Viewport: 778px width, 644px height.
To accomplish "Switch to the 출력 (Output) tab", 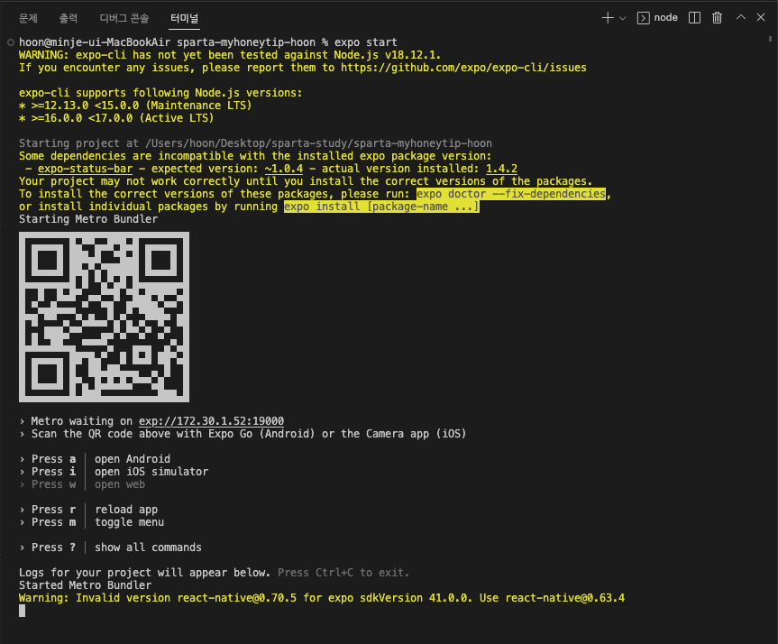I will click(69, 18).
